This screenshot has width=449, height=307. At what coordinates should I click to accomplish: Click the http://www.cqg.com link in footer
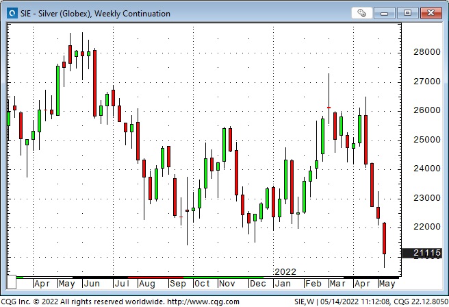[x=203, y=302]
